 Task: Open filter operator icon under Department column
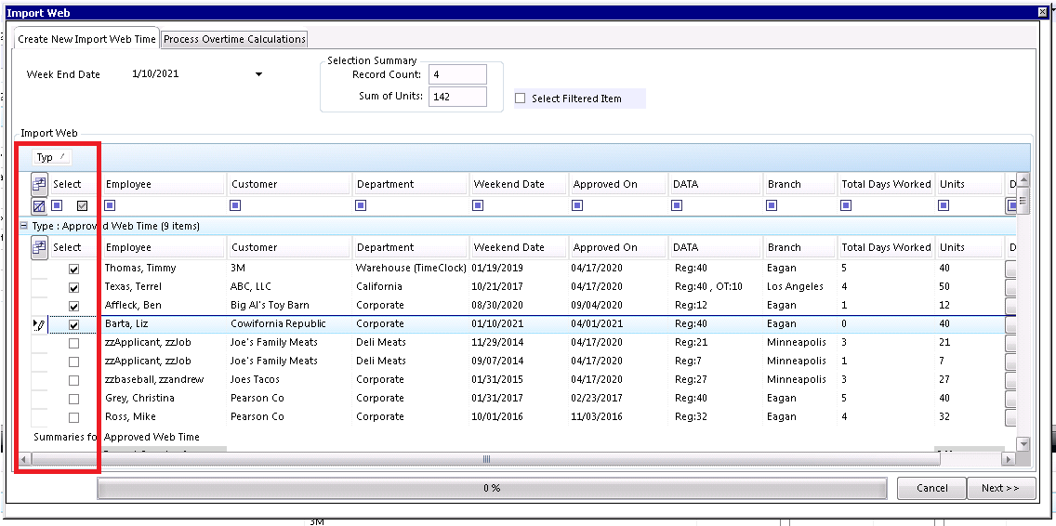pos(361,205)
